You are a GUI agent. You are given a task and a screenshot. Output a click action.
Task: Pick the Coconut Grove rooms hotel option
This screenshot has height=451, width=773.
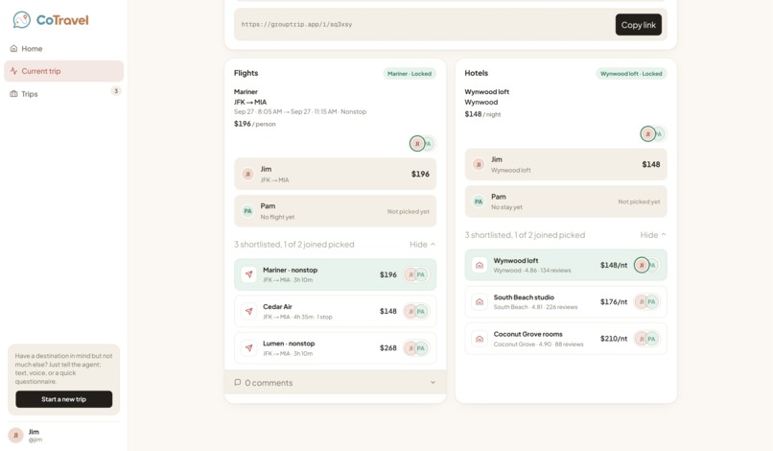566,339
